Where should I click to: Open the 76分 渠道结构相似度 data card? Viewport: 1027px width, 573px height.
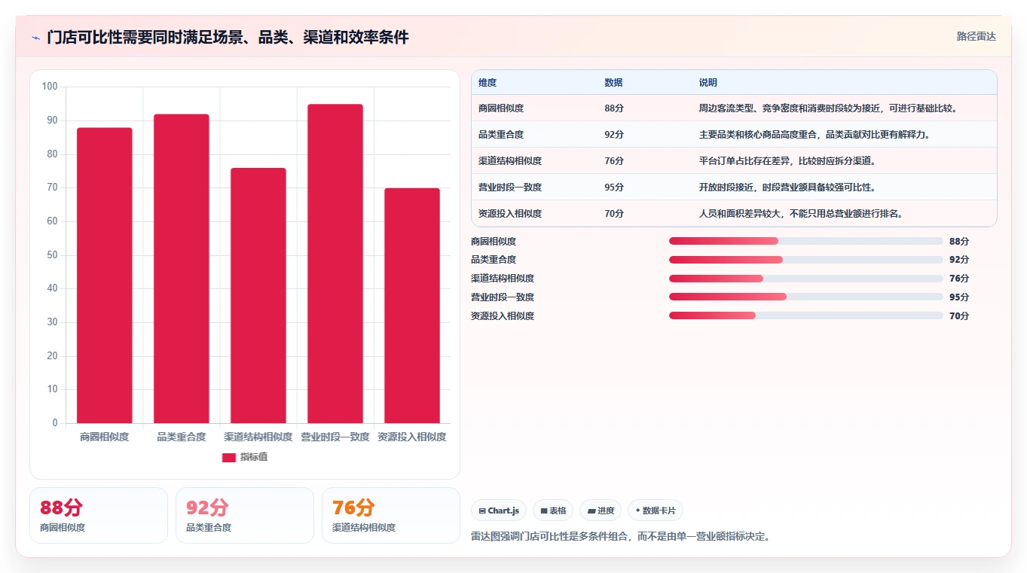(391, 515)
